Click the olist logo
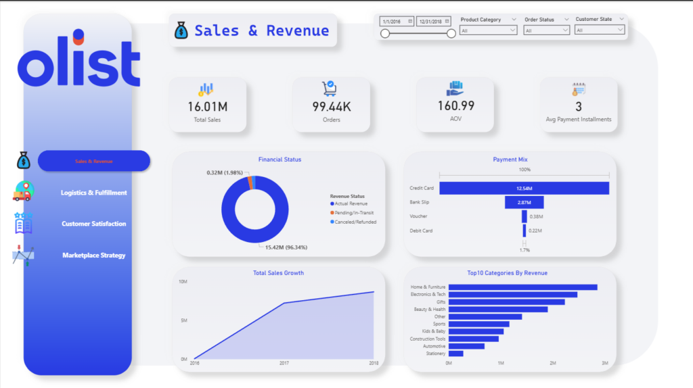693x388 pixels. 79,58
